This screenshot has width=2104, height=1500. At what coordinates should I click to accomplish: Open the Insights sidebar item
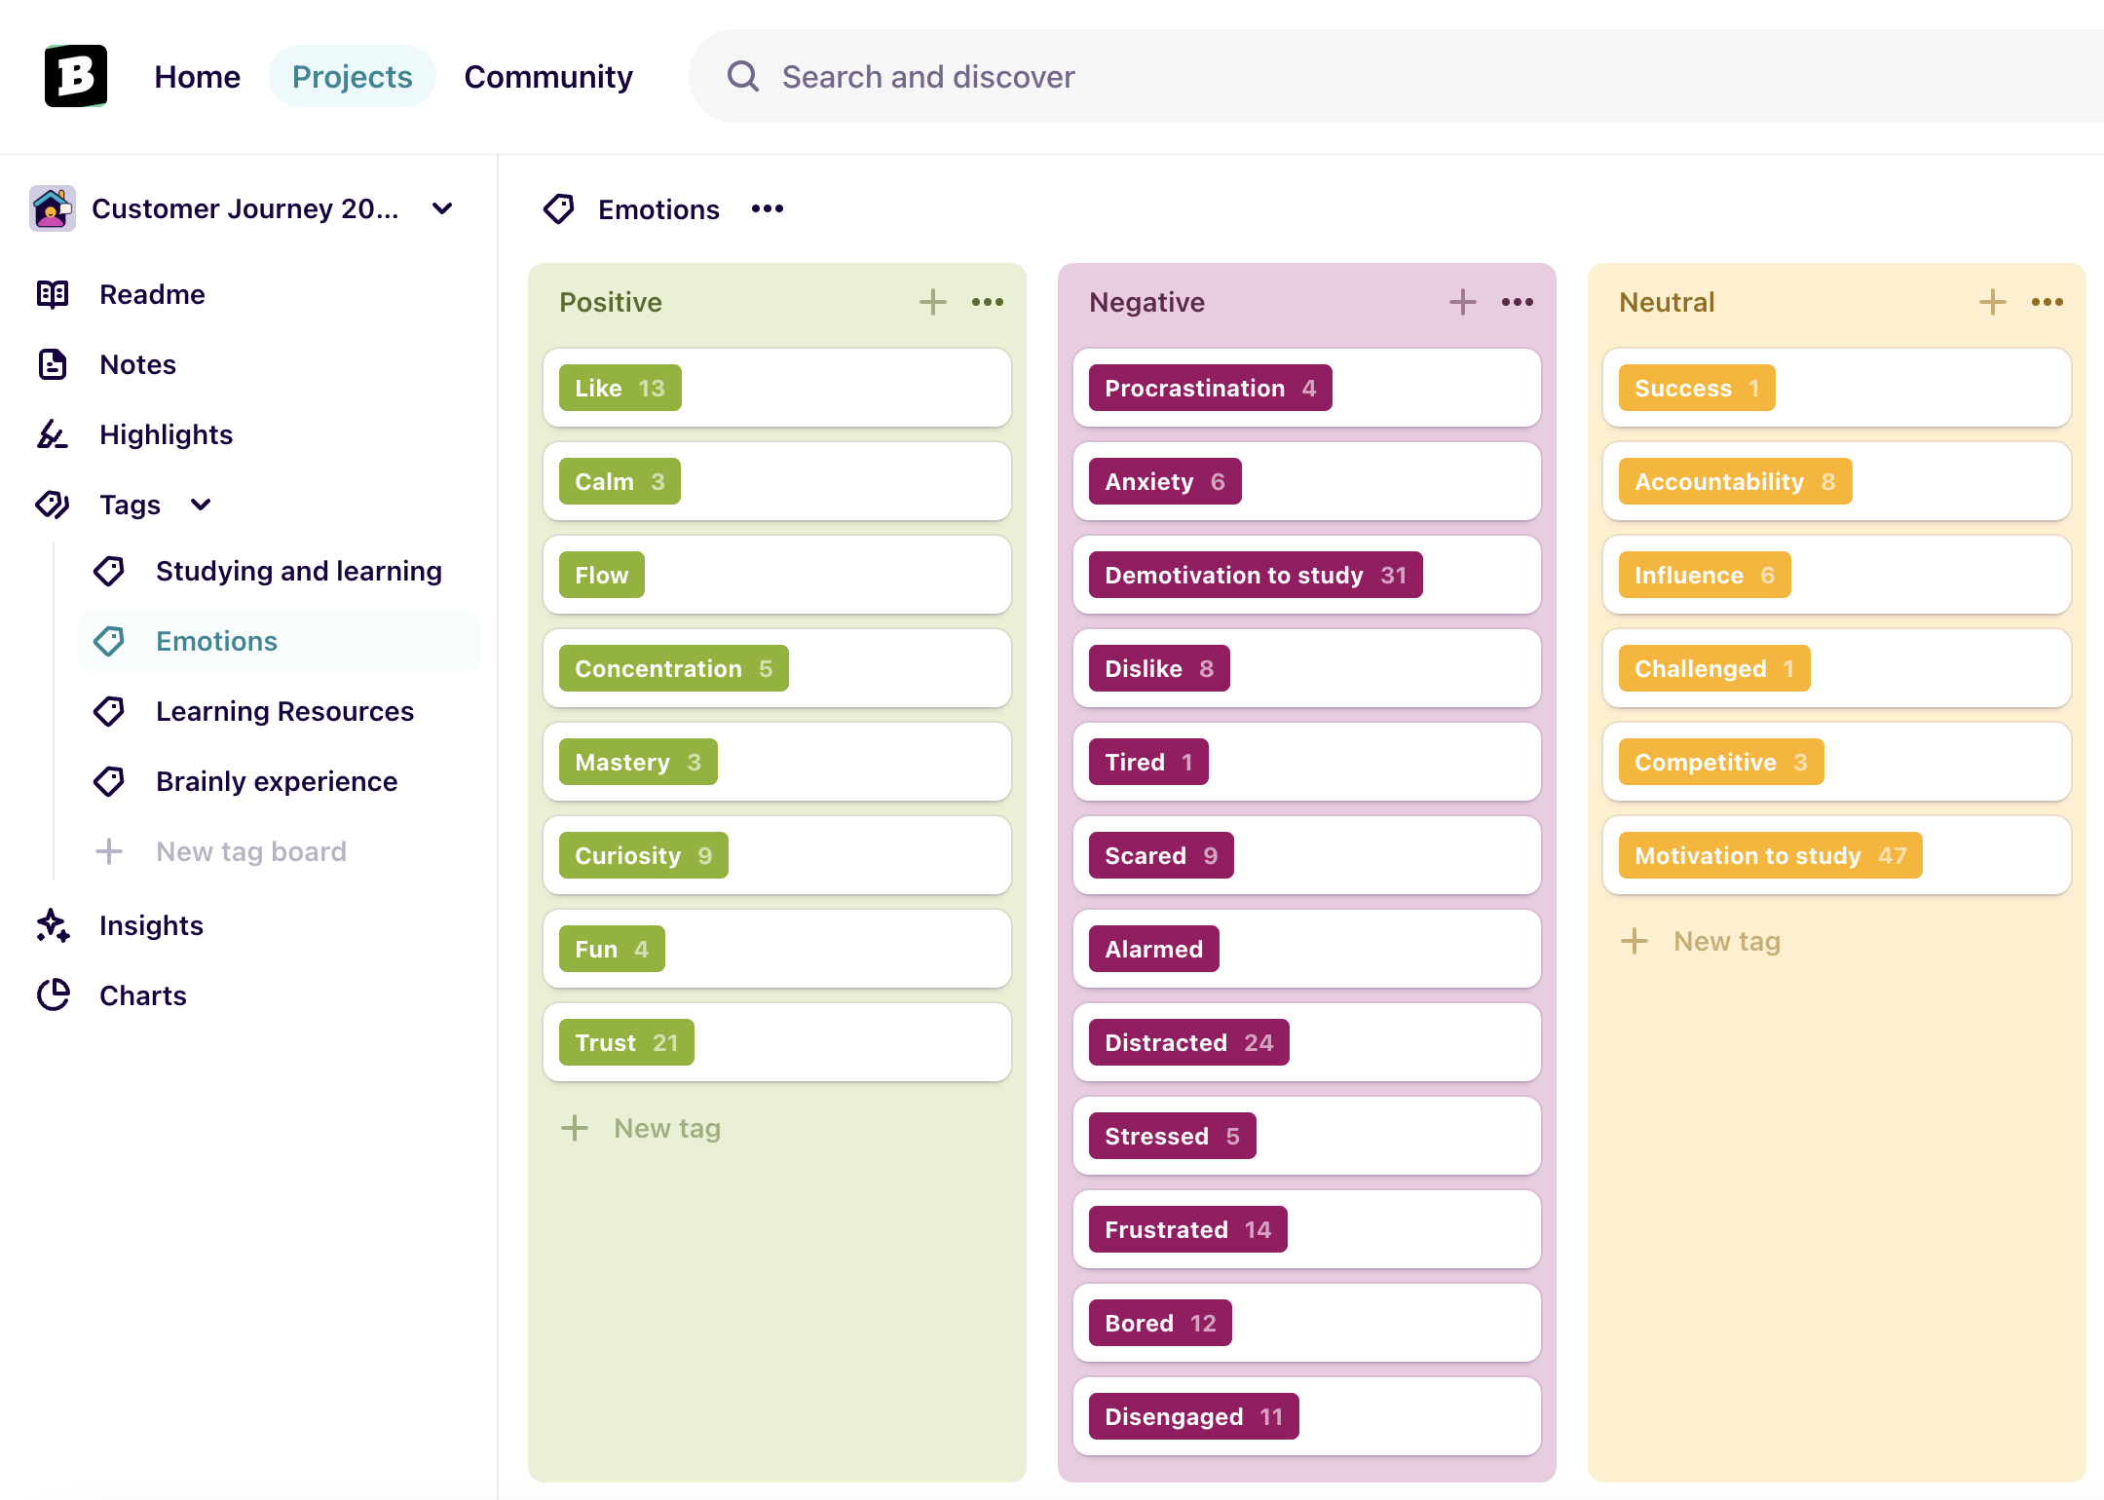[151, 925]
